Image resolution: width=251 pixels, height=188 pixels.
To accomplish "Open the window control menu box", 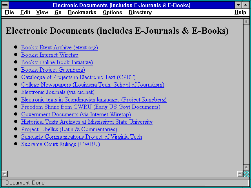I will tap(5, 5).
